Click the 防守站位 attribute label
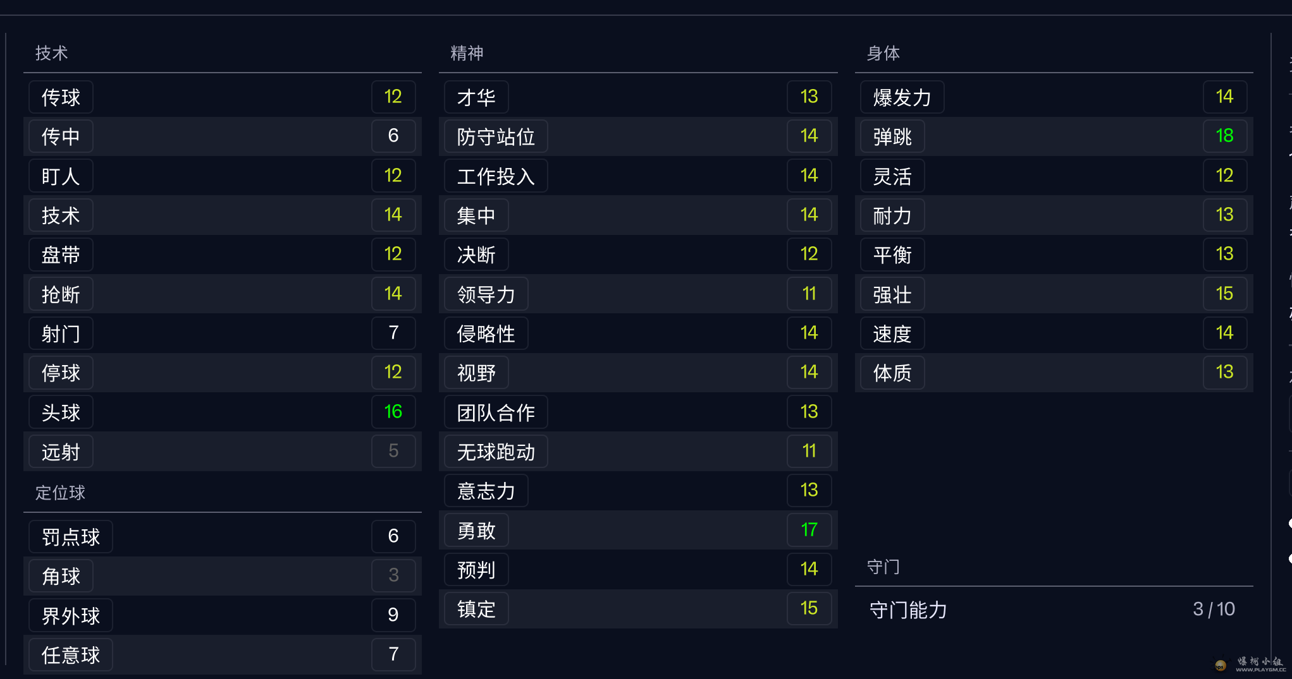1292x679 pixels. tap(496, 136)
